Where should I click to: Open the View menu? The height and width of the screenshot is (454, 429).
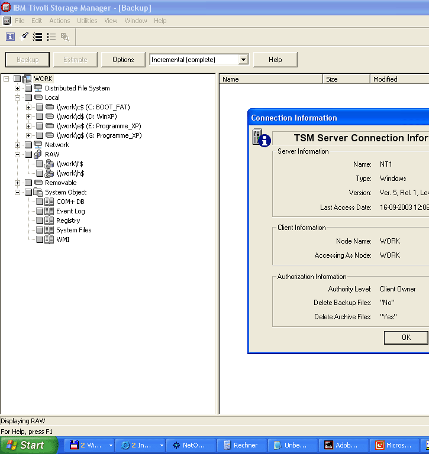coord(111,21)
